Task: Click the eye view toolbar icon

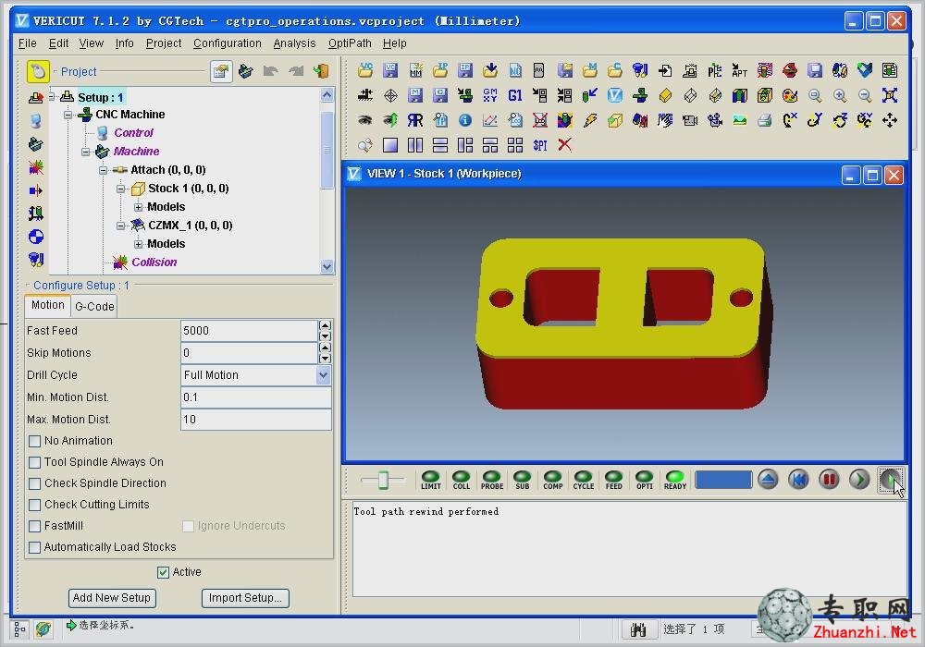Action: [x=365, y=120]
